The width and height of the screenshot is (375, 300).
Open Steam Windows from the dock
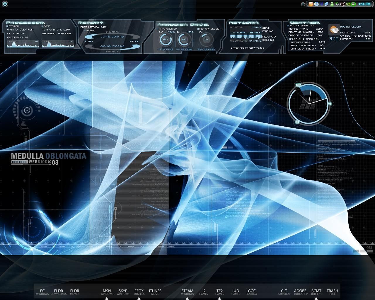click(187, 291)
